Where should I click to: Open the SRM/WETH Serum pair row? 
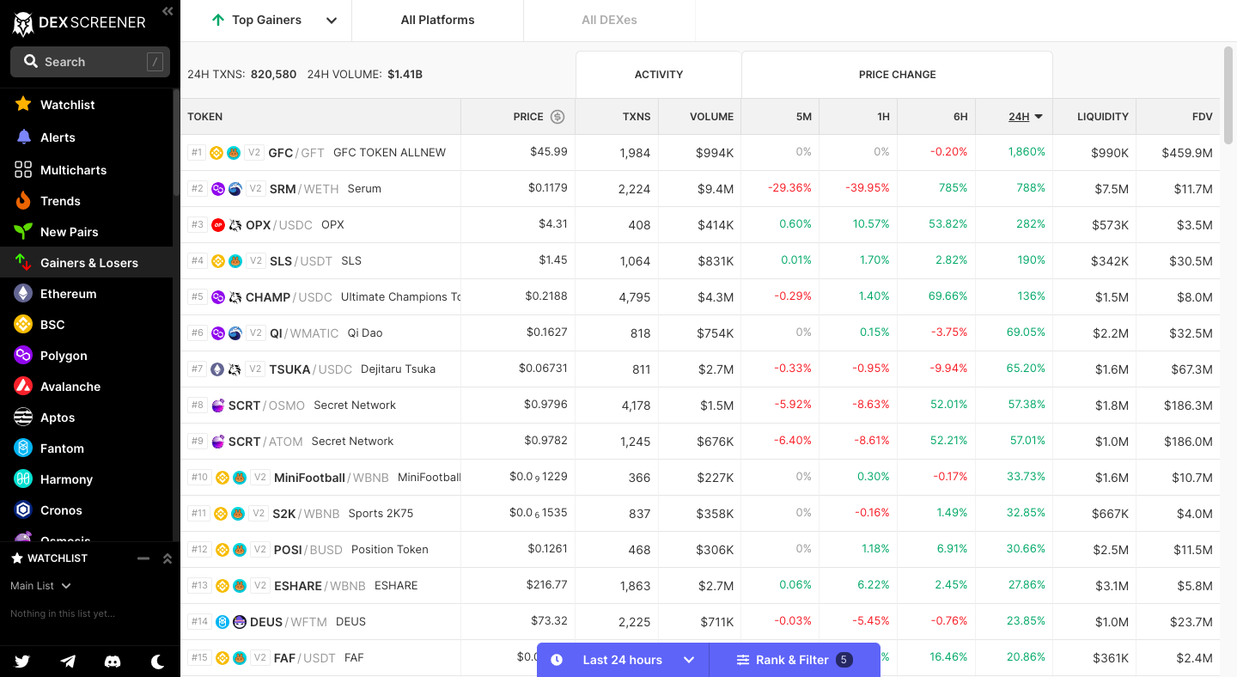[x=700, y=189]
